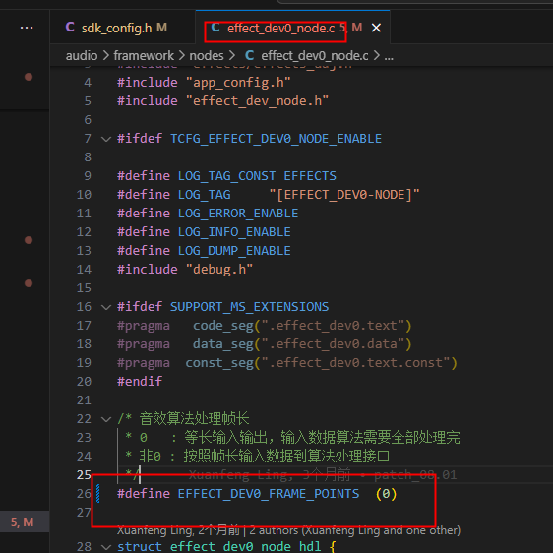553x553 pixels.
Task: Select the audio breadcrumb segment
Action: 82,56
